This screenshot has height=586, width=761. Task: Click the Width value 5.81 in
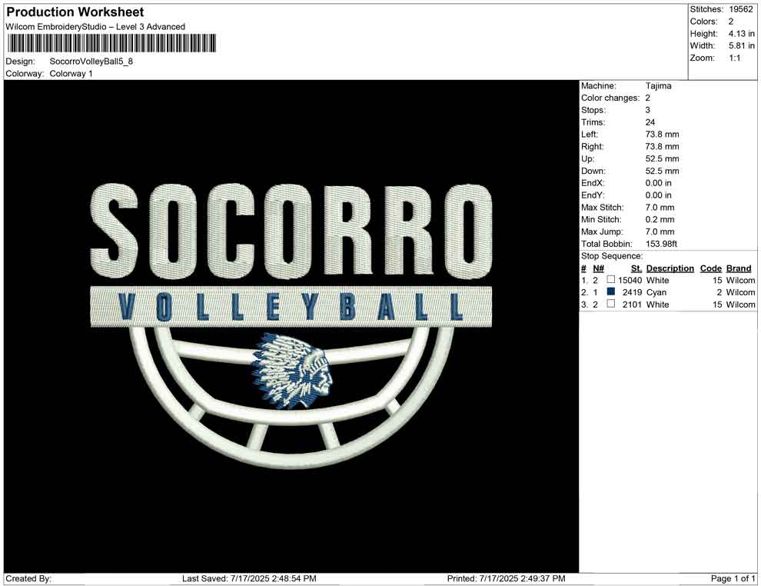[x=741, y=45]
